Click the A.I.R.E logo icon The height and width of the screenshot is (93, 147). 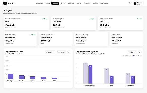click(x=5, y=3)
